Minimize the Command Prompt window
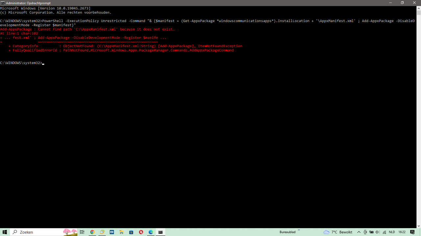Viewport: 421px width, 236px height. pos(390,3)
